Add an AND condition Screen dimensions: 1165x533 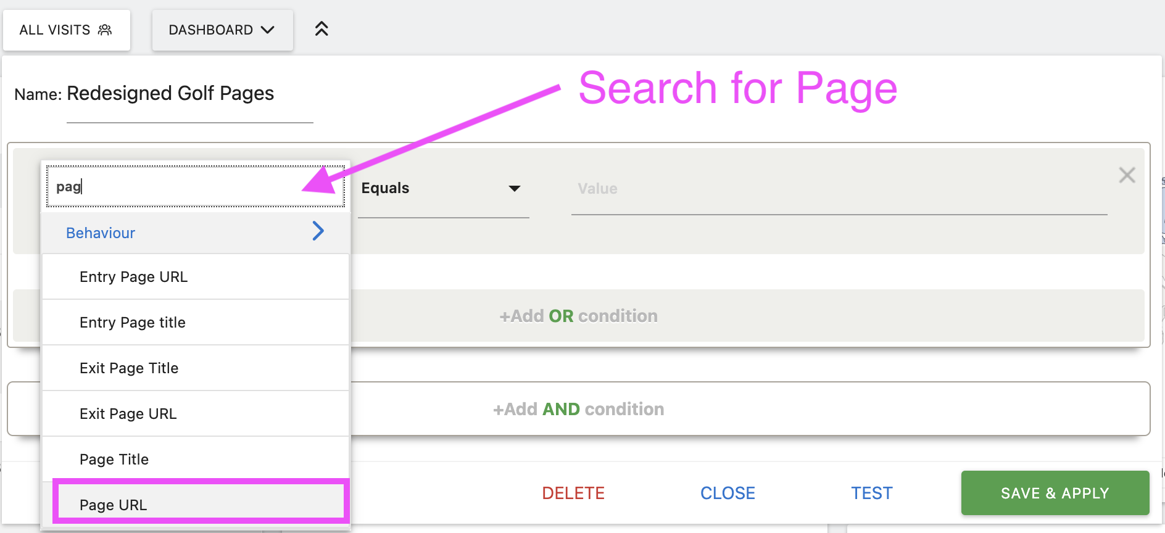click(579, 409)
